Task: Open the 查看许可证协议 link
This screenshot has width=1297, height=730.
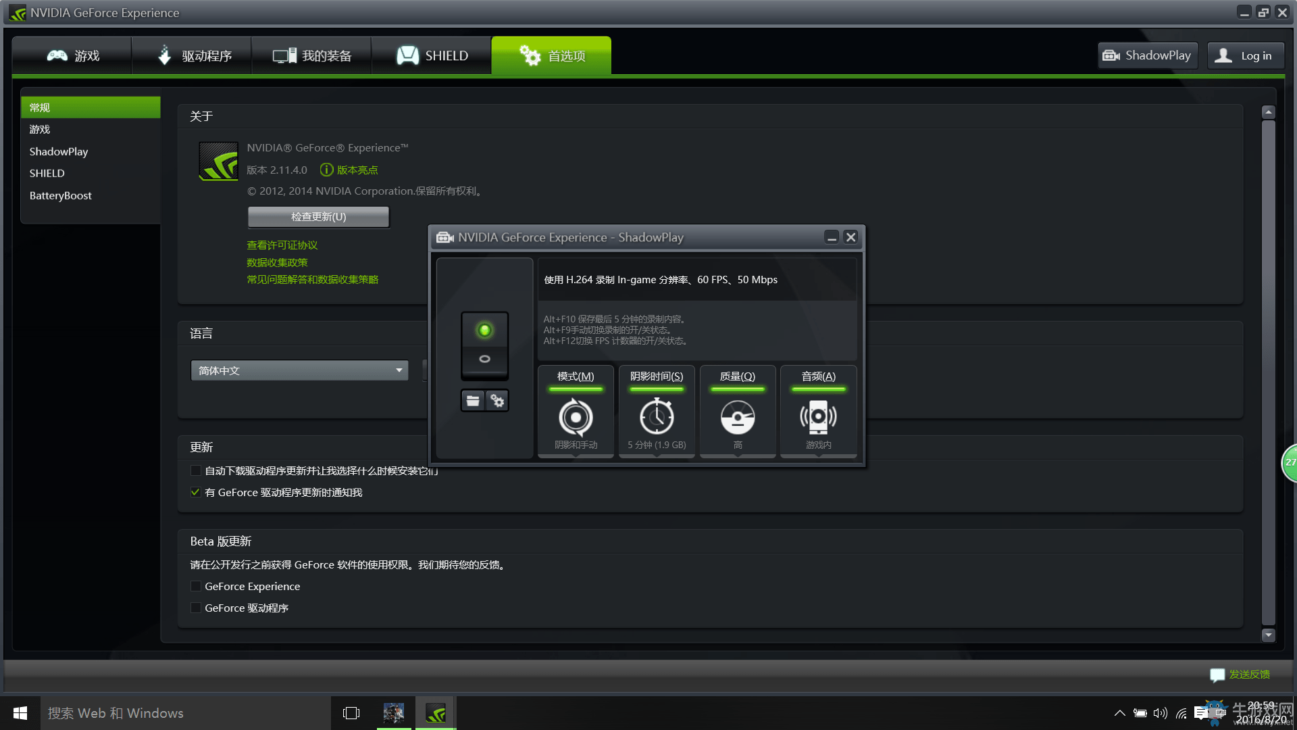Action: pos(282,245)
